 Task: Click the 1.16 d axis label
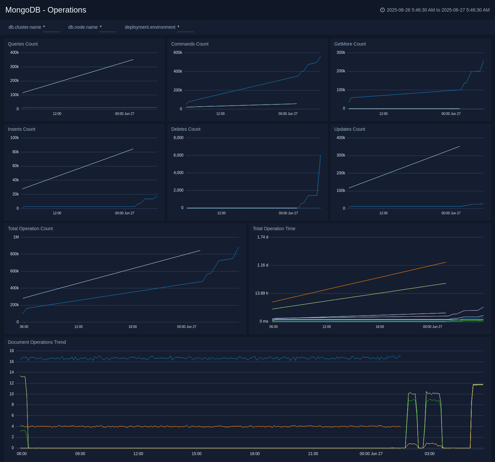coord(263,265)
